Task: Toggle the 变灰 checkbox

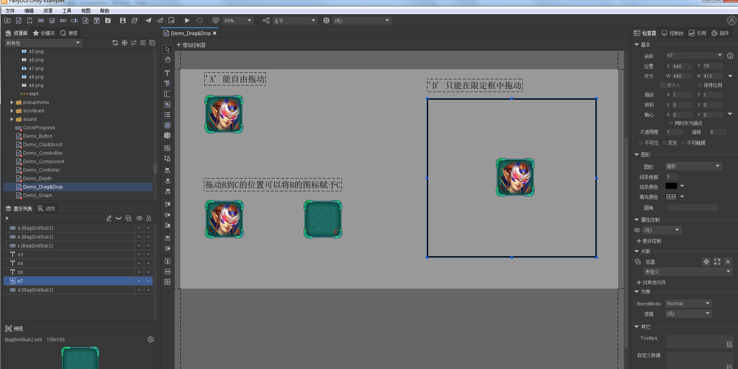Action: pos(665,143)
